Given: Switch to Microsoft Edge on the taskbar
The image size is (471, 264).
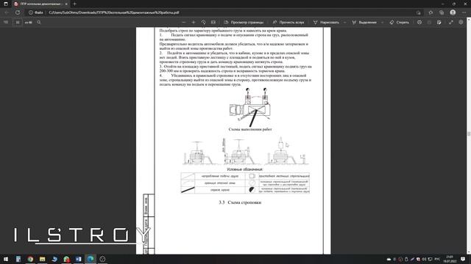Looking at the screenshot, I should click(91, 259).
